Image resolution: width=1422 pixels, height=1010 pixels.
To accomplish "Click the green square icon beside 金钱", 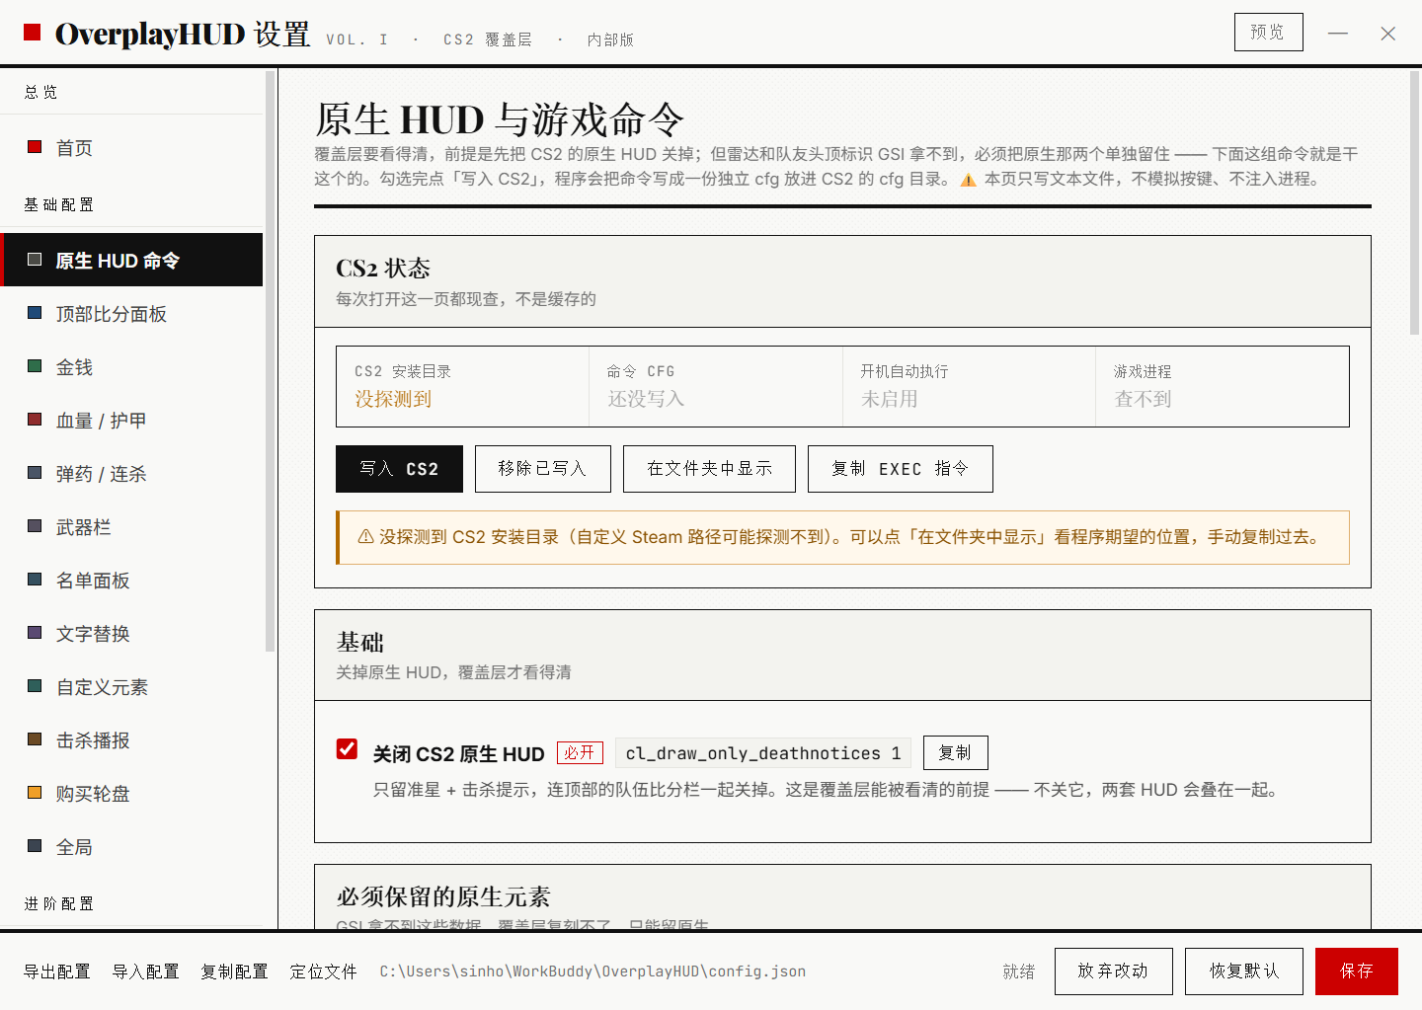I will coord(35,366).
